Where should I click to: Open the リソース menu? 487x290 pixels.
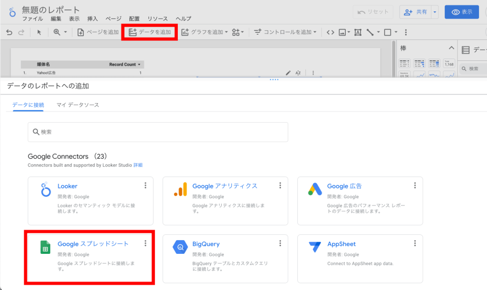click(157, 19)
